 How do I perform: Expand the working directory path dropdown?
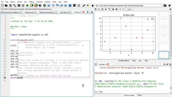click(162, 5)
